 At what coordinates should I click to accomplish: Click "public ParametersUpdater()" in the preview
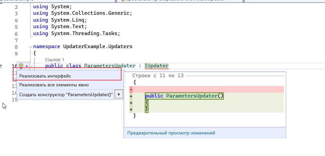click(x=184, y=96)
